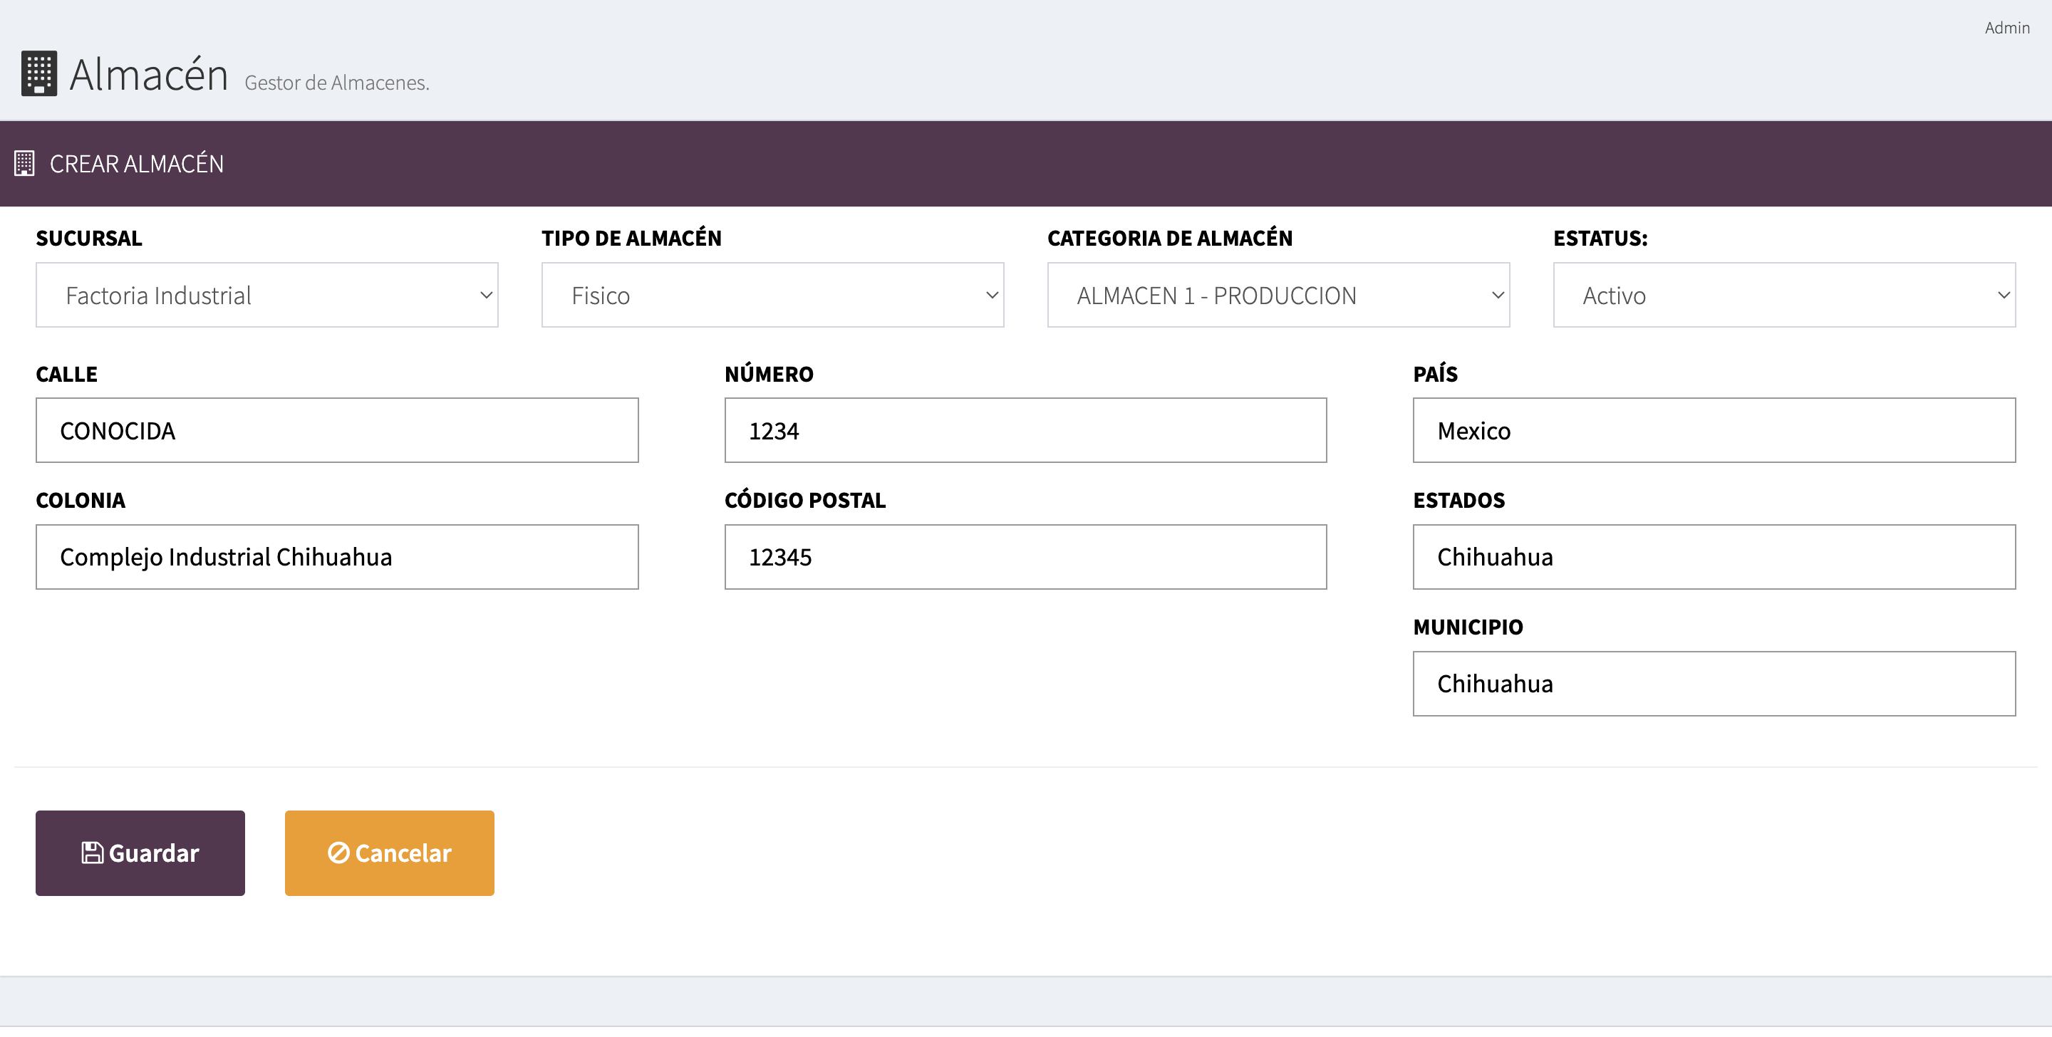Click the ban icon on Cancelar

tap(338, 853)
